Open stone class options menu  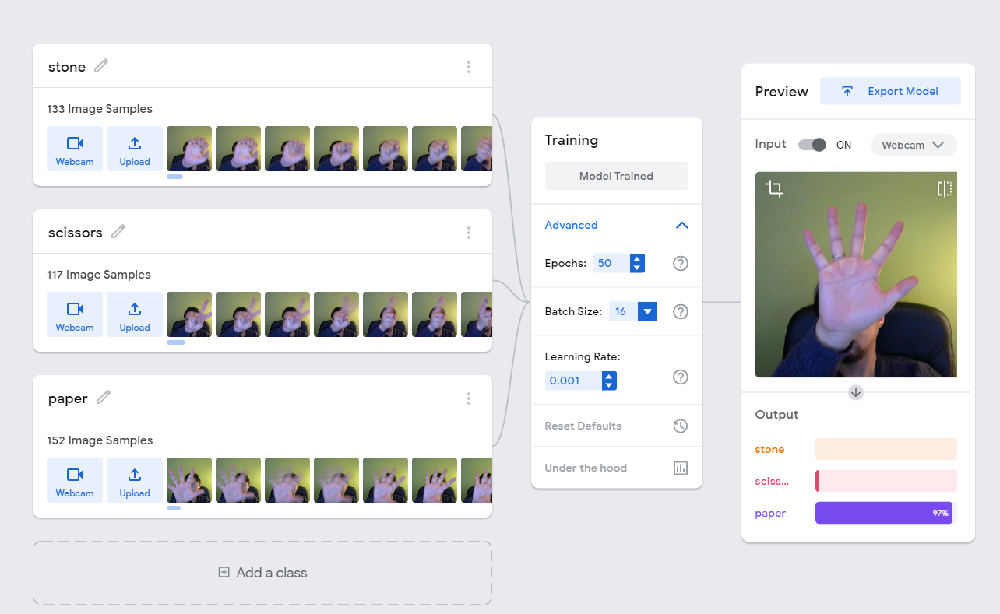[469, 67]
